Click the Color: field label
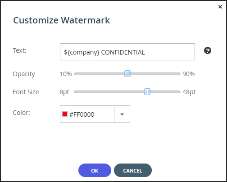227x182 pixels. pos(21,113)
